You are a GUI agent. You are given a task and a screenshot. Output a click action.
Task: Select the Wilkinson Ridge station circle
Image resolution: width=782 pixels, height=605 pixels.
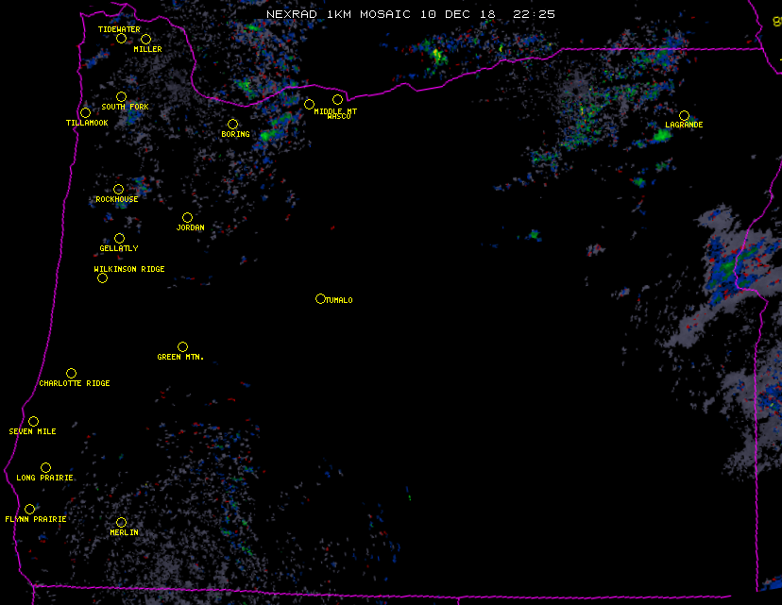[x=102, y=277]
